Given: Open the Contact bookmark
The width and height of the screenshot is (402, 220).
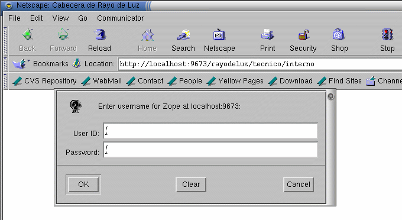Looking at the screenshot, I should point(145,81).
